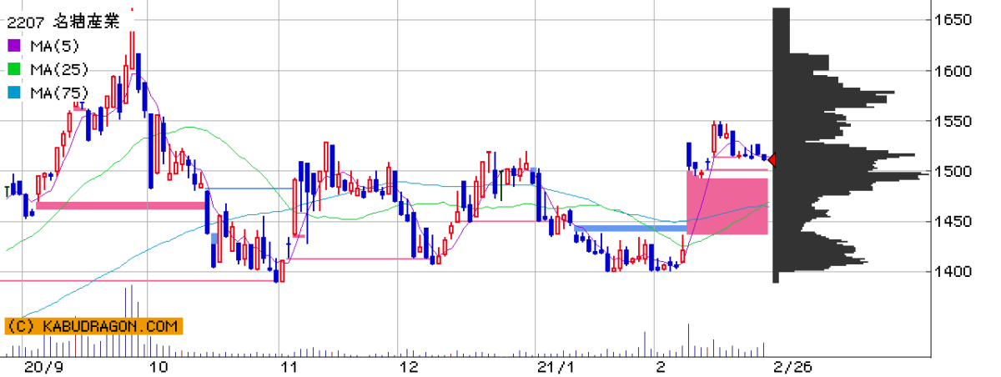The width and height of the screenshot is (1001, 377).
Task: Click the 20/9 date axis label
Action: click(43, 367)
